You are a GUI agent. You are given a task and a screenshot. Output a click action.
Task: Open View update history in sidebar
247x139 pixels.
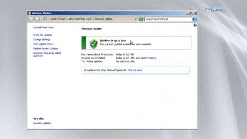44,44
